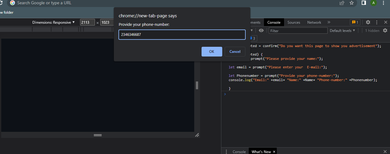Click the Google logo in address bar
Viewport: 390px width, 154px height.
12,3
